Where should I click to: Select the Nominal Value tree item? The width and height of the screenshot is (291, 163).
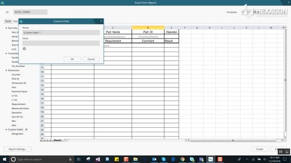point(20,91)
